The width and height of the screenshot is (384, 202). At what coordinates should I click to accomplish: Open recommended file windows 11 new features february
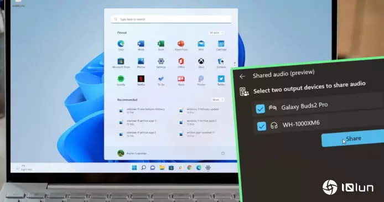[142, 111]
